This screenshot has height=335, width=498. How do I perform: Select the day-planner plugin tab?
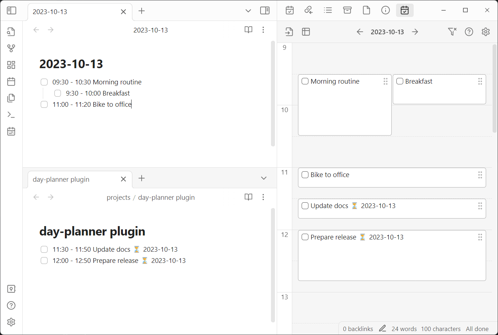coord(61,179)
